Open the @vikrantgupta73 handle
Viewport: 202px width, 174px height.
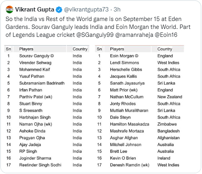pyautogui.click(x=86, y=10)
